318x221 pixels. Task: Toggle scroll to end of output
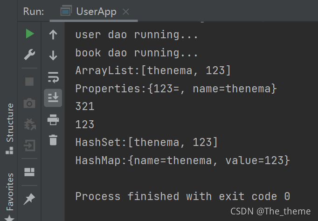(53, 98)
